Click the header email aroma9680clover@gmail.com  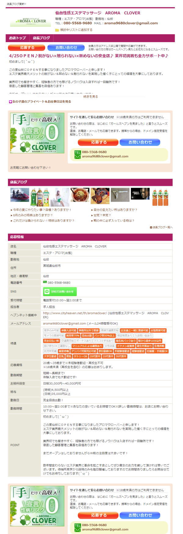[131, 23]
